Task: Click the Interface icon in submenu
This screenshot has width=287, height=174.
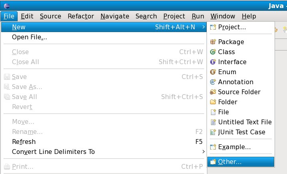Action: click(x=213, y=62)
